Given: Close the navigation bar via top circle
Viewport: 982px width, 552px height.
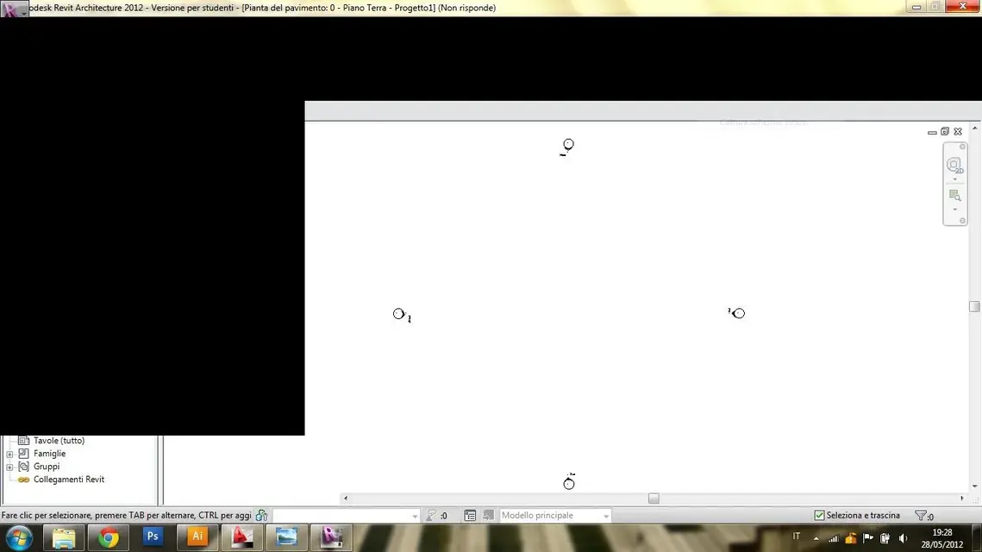Looking at the screenshot, I should 962,147.
